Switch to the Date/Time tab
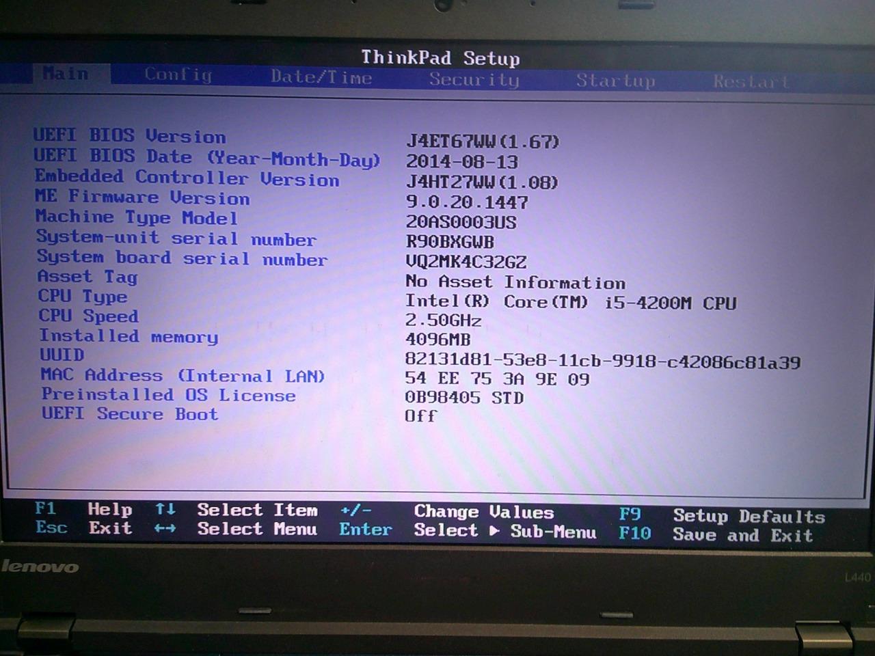This screenshot has height=656, width=875. click(x=321, y=77)
